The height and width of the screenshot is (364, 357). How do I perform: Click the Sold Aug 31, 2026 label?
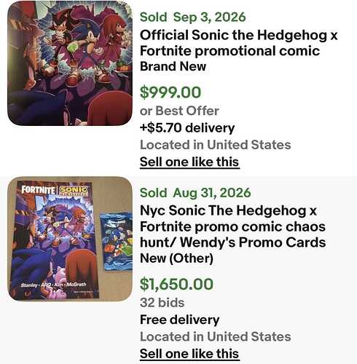pos(195,193)
